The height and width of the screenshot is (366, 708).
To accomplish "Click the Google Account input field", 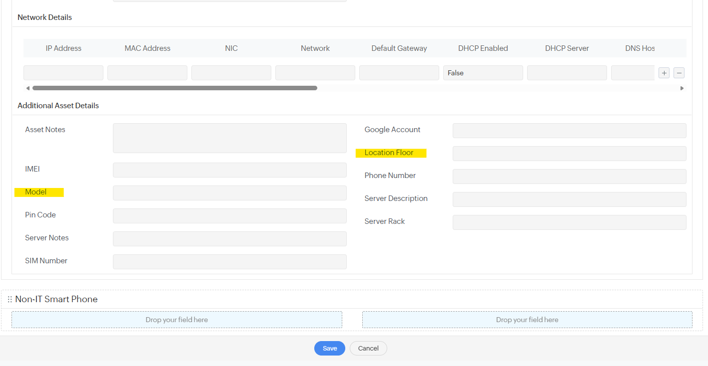I will (x=570, y=131).
